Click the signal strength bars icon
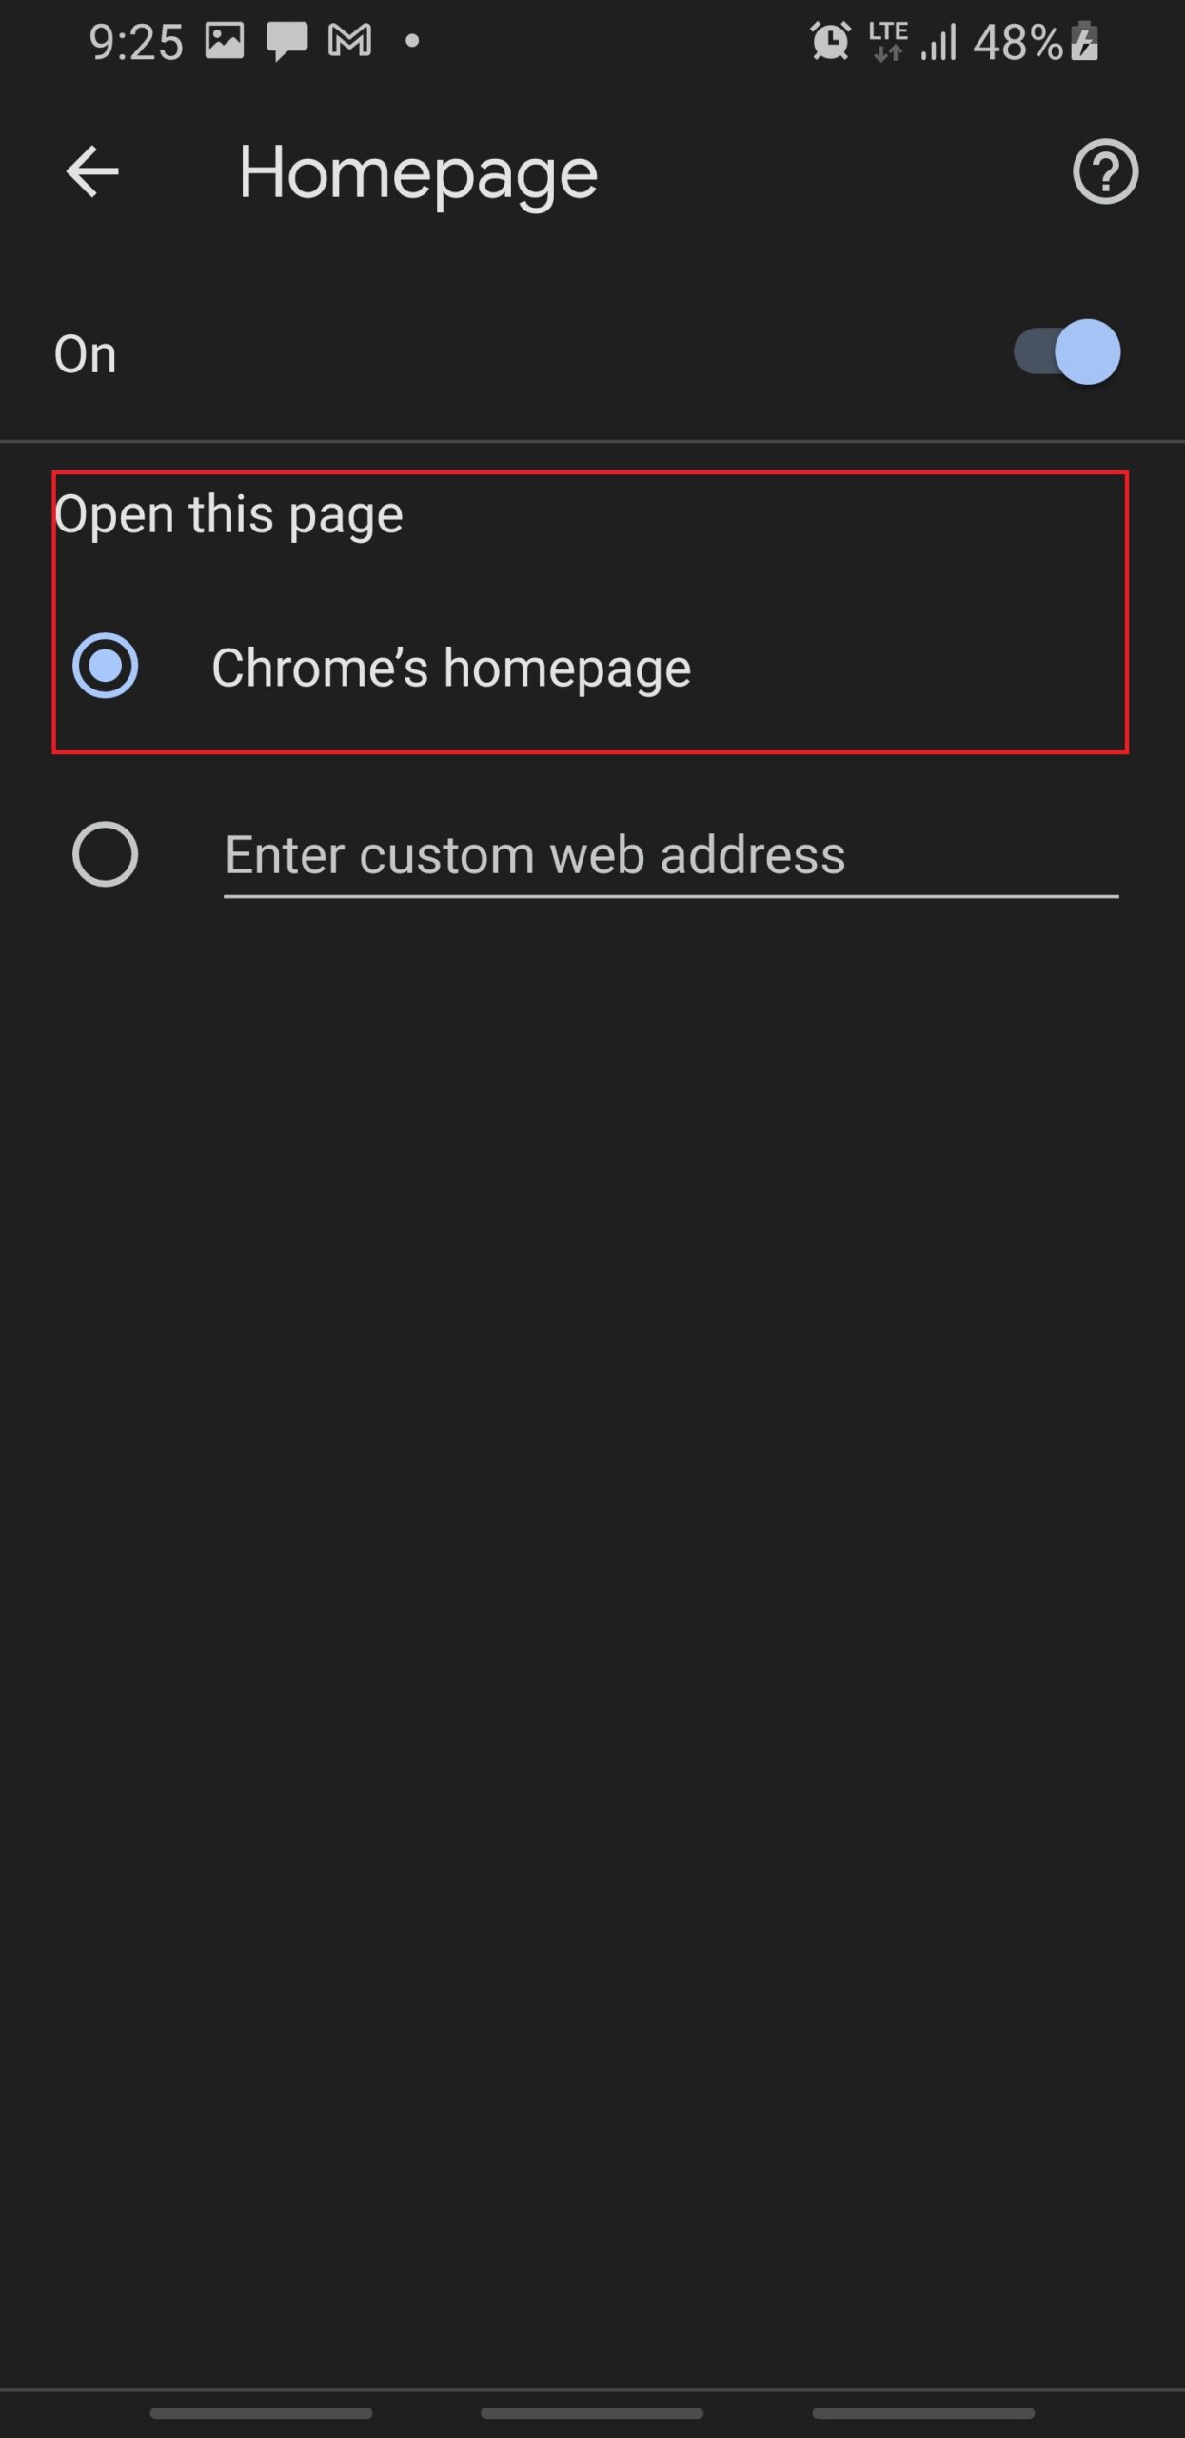This screenshot has height=2438, width=1185. pyautogui.click(x=938, y=43)
